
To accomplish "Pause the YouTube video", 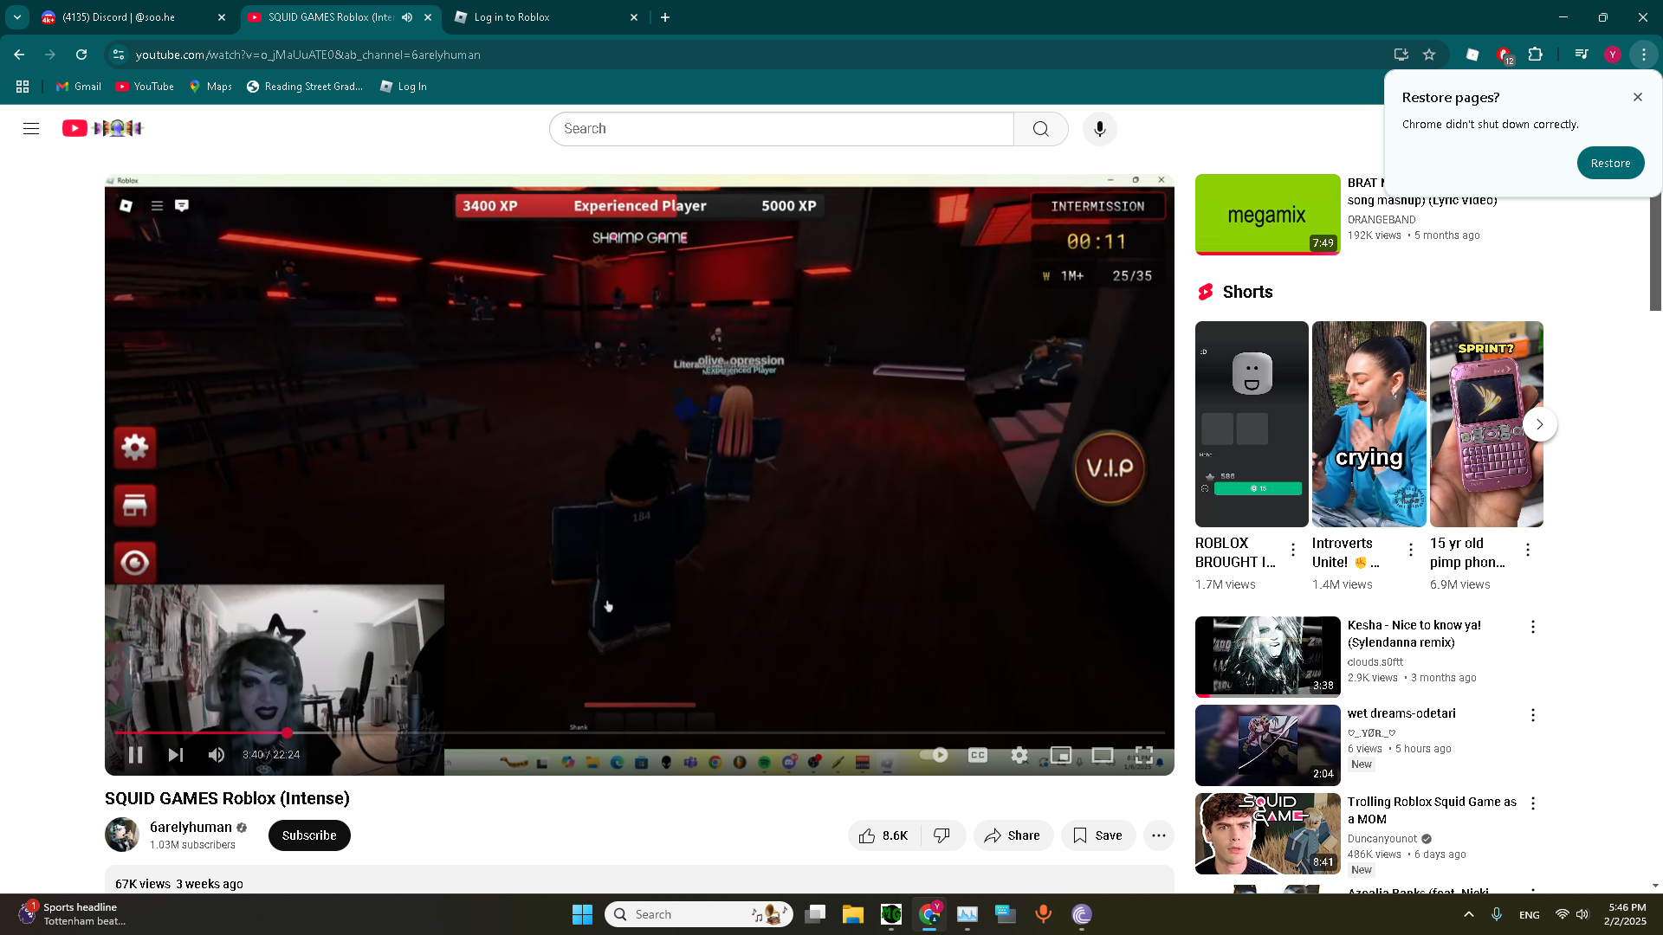I will pos(135,755).
